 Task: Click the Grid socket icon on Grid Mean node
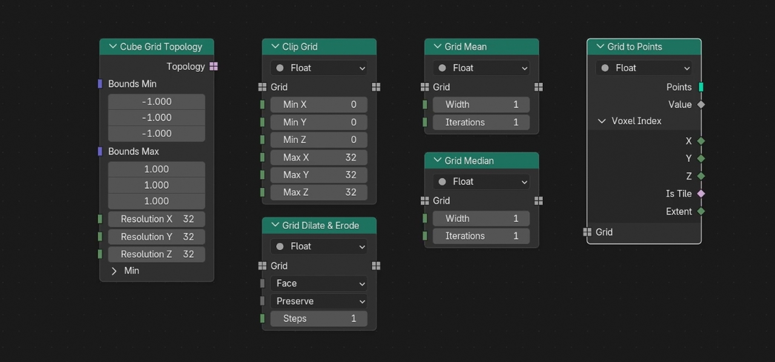425,87
